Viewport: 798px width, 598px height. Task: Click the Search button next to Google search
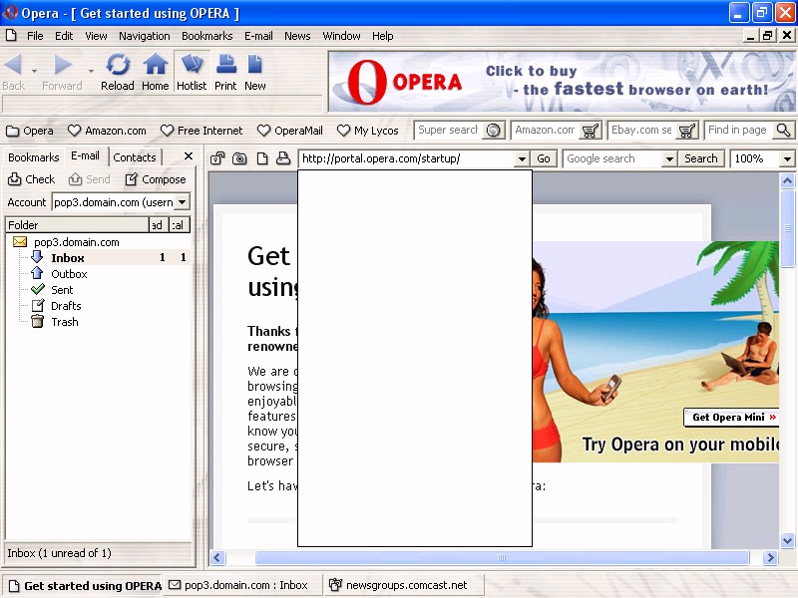(701, 158)
